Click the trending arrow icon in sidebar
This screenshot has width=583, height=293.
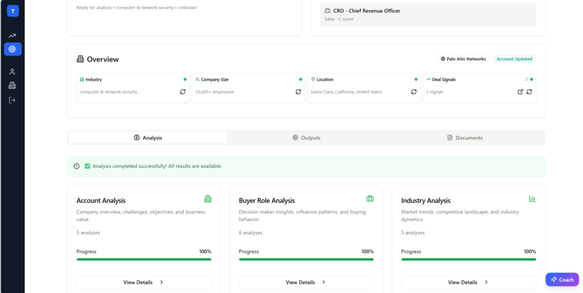pyautogui.click(x=13, y=35)
